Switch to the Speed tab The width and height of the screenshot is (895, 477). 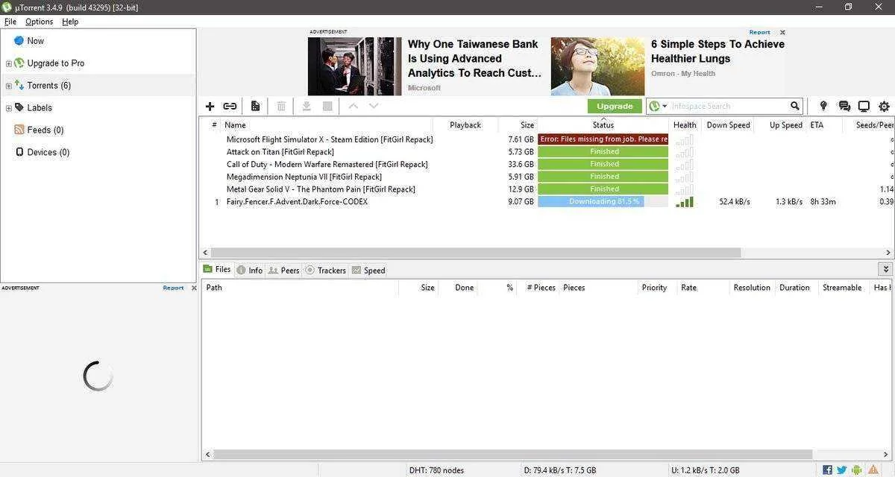368,270
